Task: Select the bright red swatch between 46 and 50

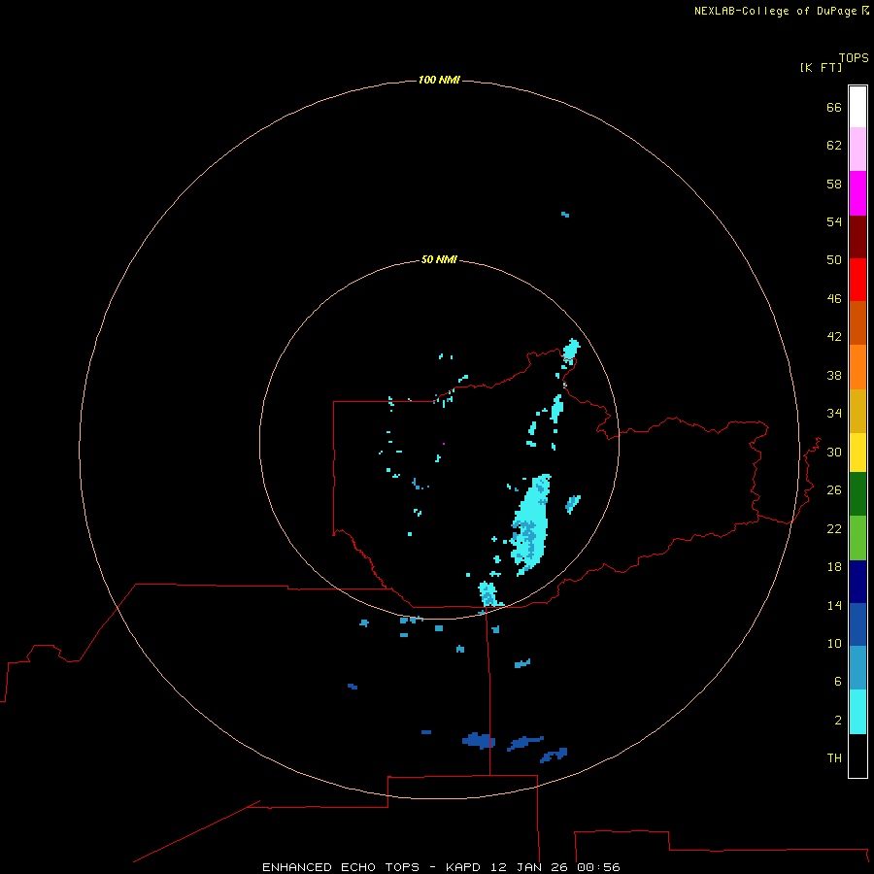Action: coord(857,280)
